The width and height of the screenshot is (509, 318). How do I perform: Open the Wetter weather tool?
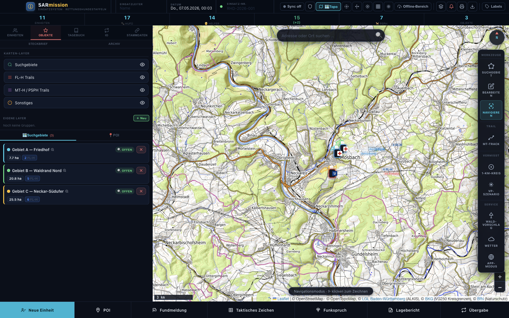pyautogui.click(x=491, y=242)
